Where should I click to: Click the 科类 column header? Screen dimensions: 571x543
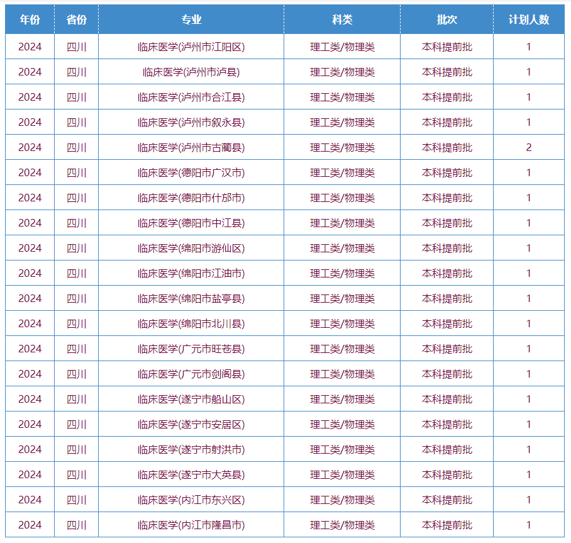point(342,20)
